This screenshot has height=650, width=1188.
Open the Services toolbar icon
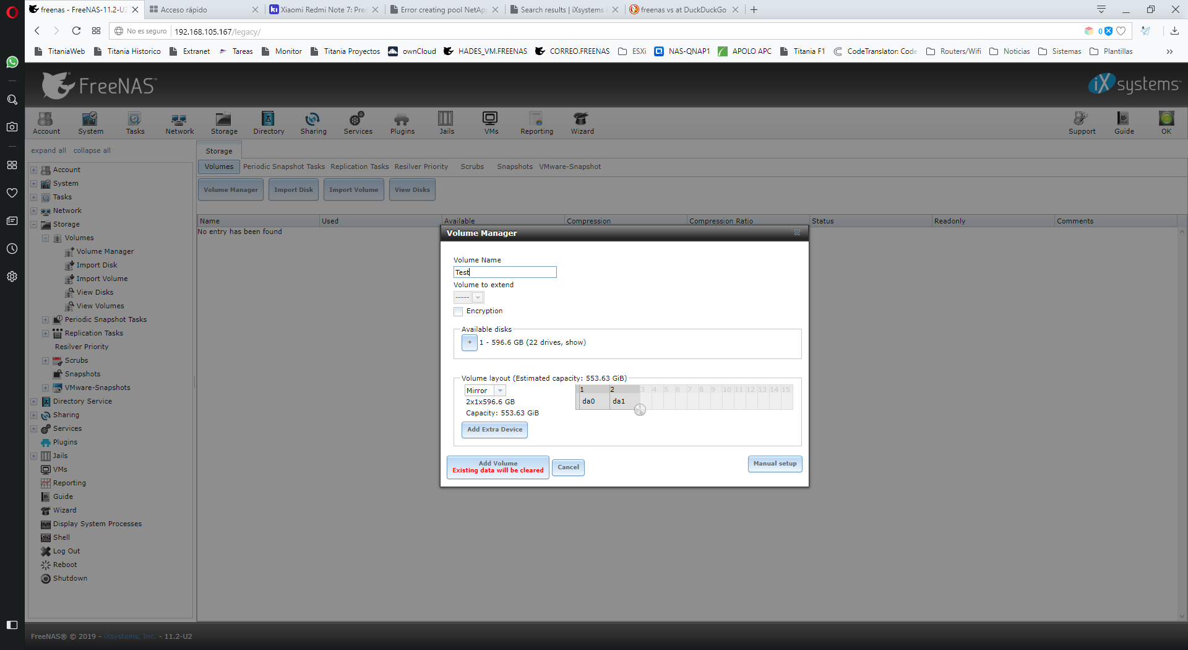point(358,123)
